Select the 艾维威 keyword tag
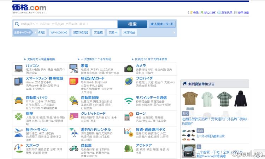265x159 pixels. click(98, 32)
